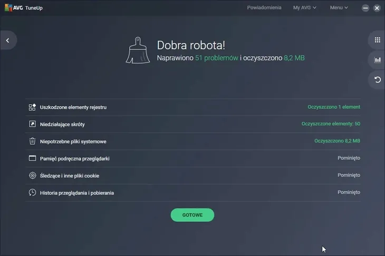Open the rescue center undo icon

[378, 80]
